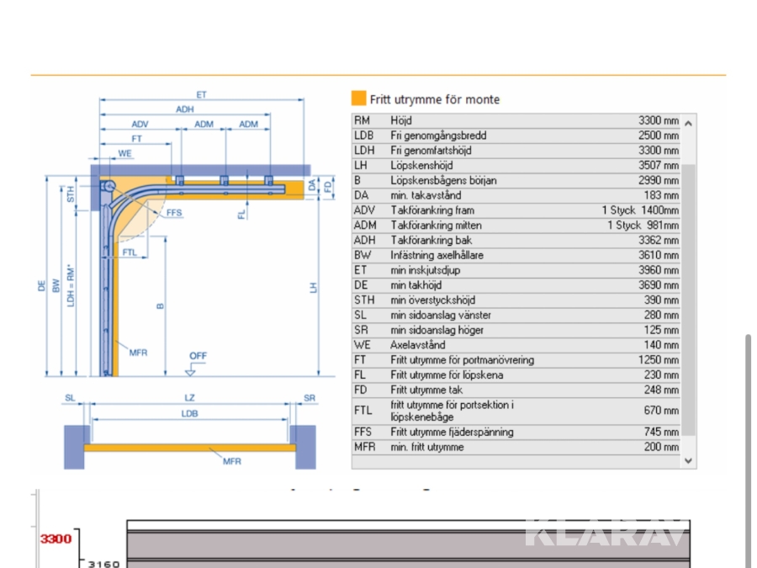
Task: Click the ET min inskjutsdjup row
Action: (516, 270)
